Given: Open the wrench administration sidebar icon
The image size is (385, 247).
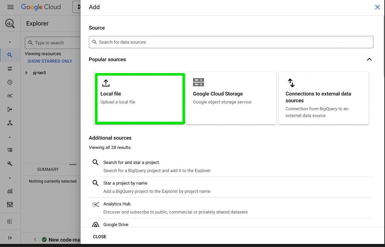Looking at the screenshot, I should pyautogui.click(x=10, y=164).
